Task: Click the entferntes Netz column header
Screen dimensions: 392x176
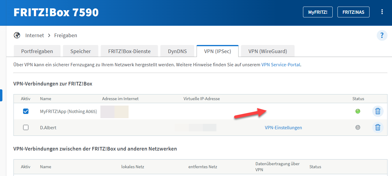Action: (203, 167)
